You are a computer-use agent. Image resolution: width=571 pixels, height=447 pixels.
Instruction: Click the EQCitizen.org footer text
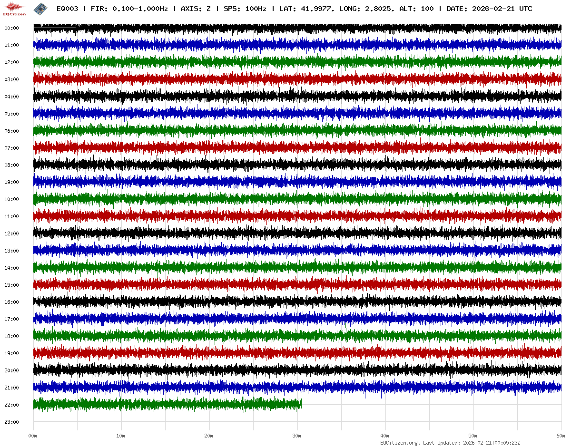pos(400,443)
